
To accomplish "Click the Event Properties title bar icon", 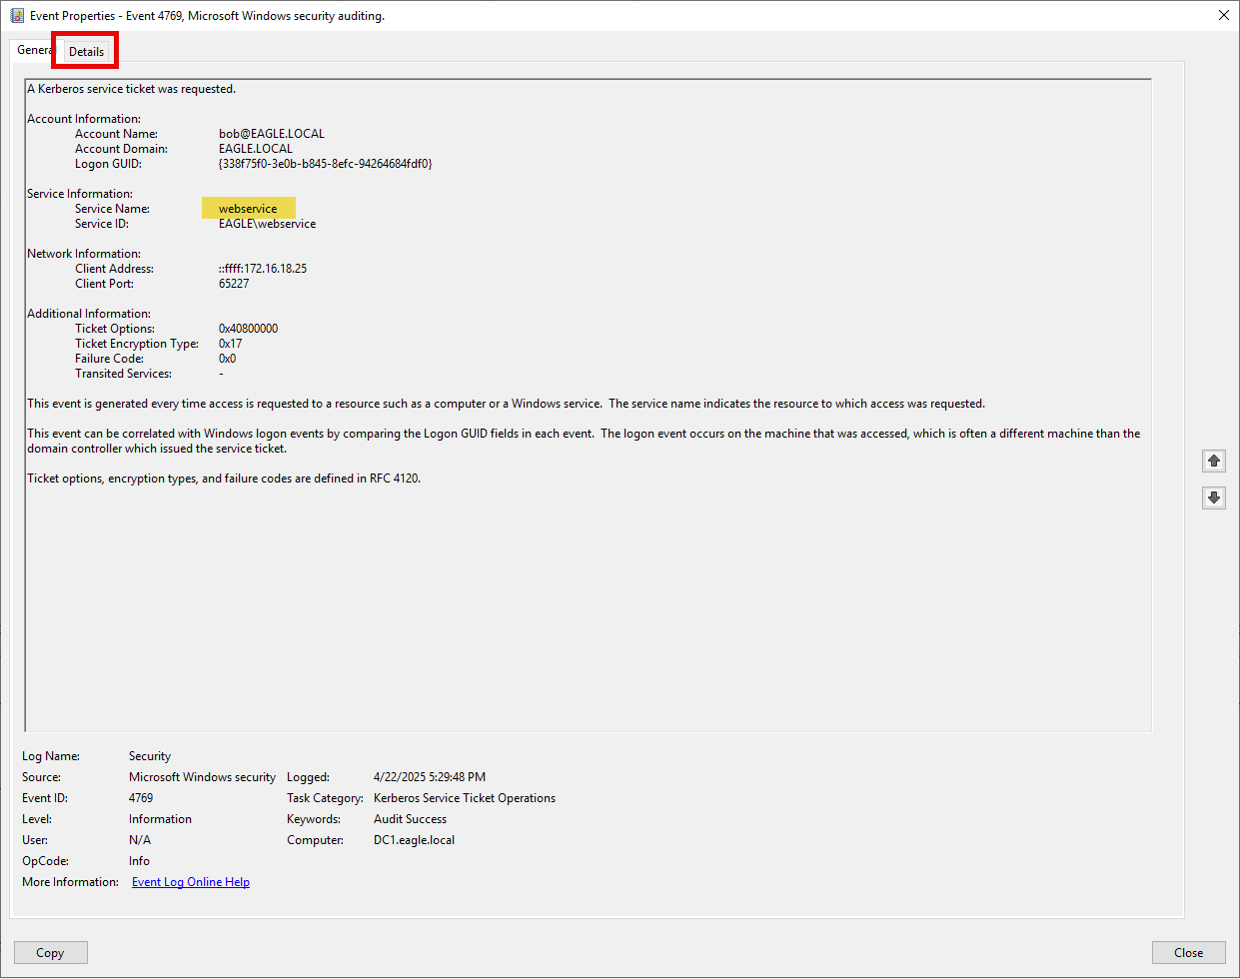I will [x=16, y=16].
